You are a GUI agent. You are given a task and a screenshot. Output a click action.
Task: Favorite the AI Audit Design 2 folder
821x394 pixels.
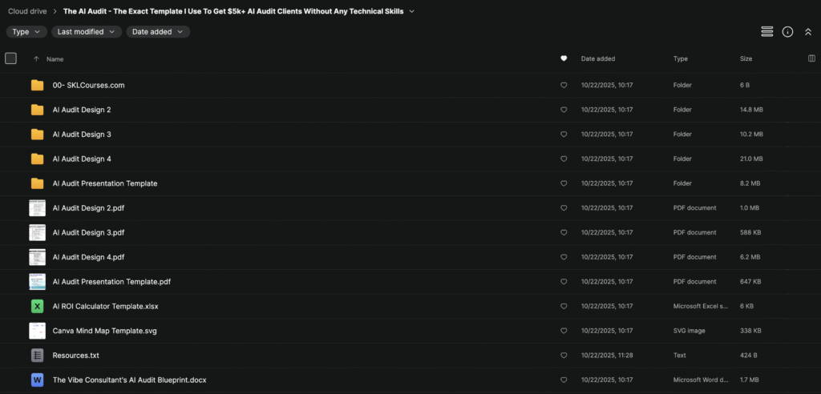[564, 110]
